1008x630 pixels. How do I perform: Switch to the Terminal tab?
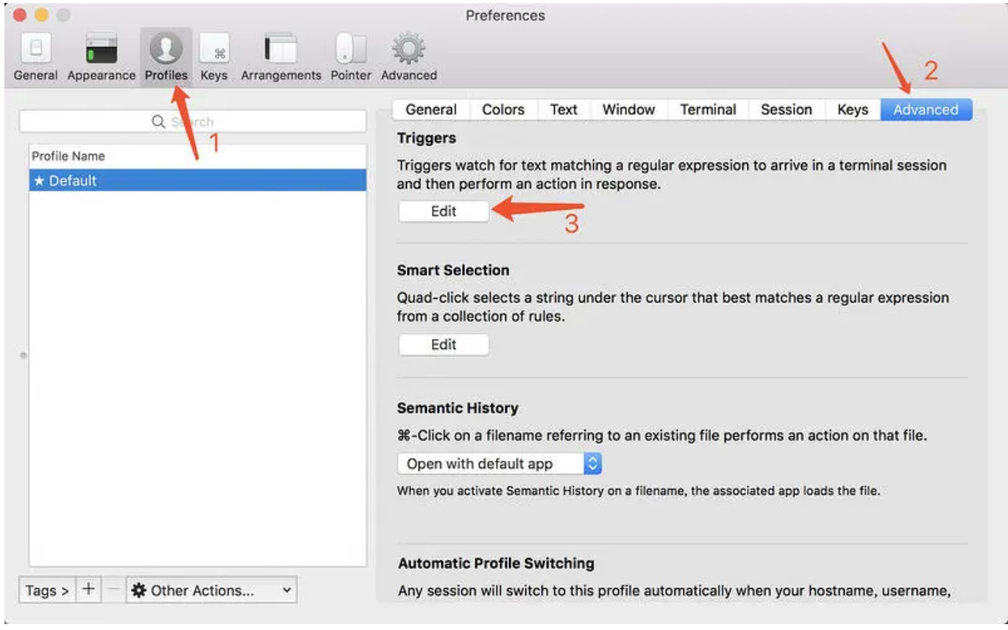[708, 110]
